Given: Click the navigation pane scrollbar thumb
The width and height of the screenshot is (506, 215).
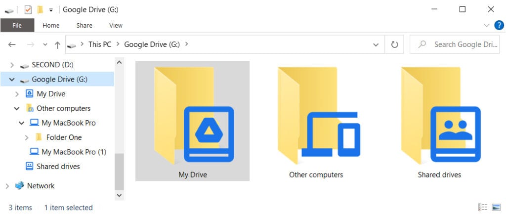Looking at the screenshot, I should [x=119, y=172].
